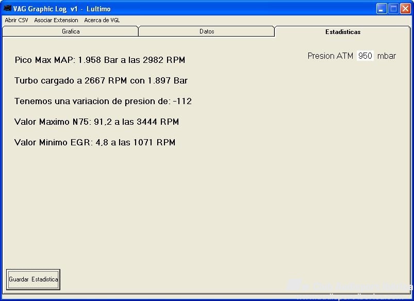Screen dimensions: 414x301
Task: Open the Acerca de VGL menu
Action: (x=102, y=20)
